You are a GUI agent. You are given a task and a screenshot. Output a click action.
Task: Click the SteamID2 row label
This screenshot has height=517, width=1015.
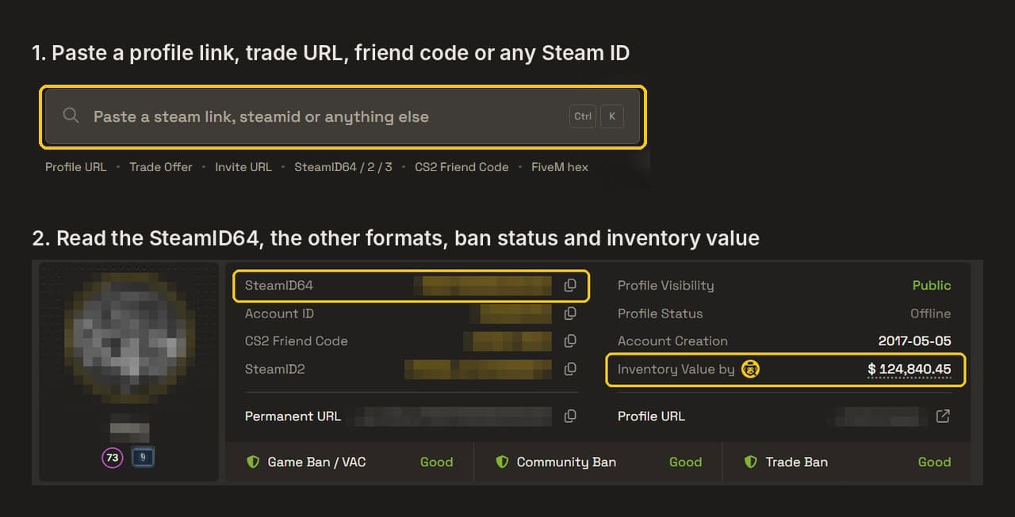click(x=274, y=369)
